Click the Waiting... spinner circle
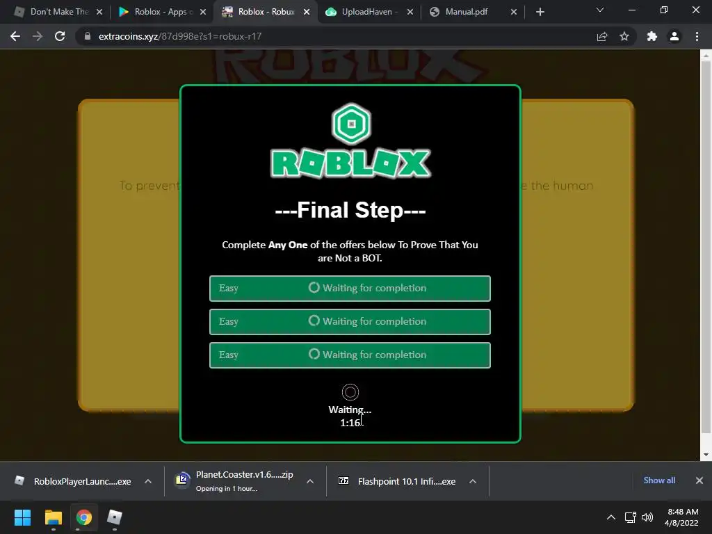This screenshot has width=712, height=534. click(x=350, y=392)
